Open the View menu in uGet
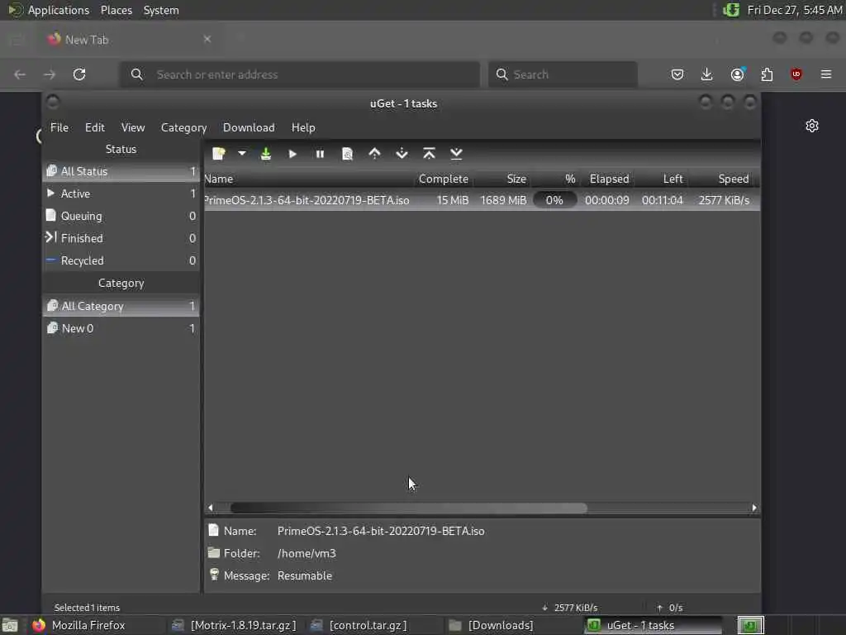Screen dimensions: 846x635 pos(133,127)
